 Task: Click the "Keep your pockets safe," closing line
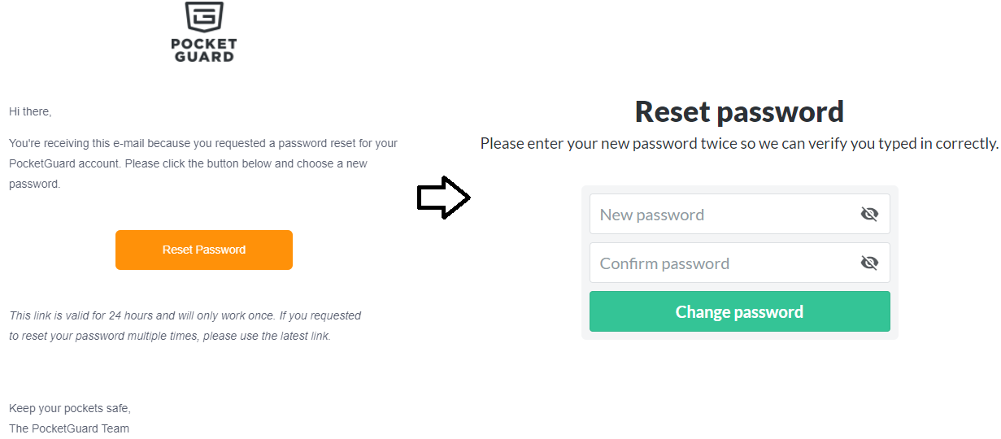(69, 408)
